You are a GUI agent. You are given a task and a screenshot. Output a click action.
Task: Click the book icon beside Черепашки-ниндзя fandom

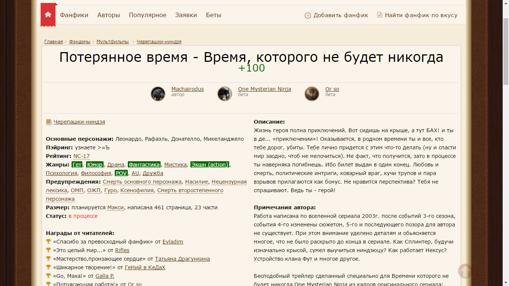tap(49, 122)
